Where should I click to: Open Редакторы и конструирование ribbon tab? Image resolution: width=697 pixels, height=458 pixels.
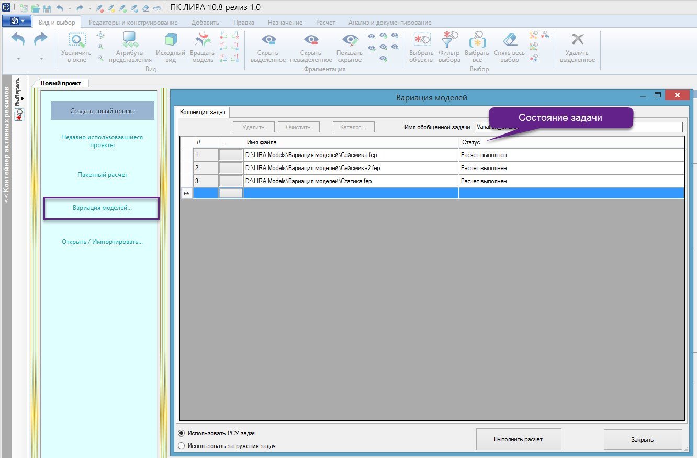click(x=133, y=23)
